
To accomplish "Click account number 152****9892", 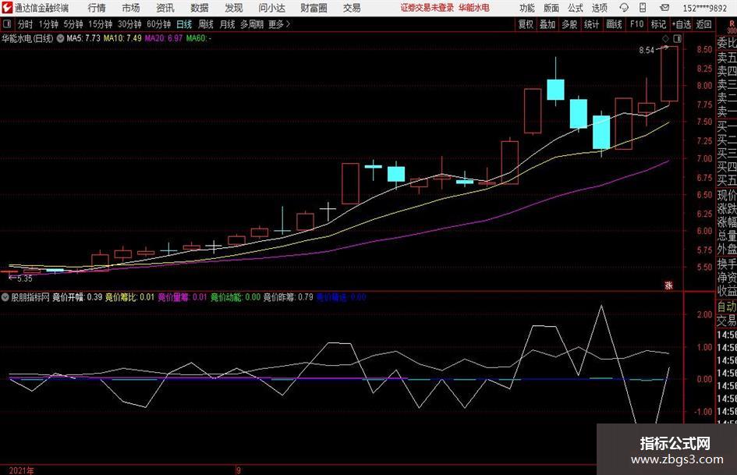I will click(x=704, y=8).
